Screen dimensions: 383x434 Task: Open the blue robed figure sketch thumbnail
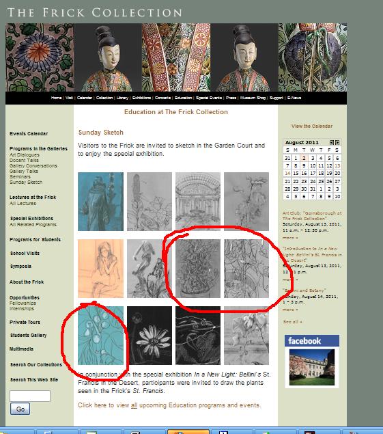pyautogui.click(x=100, y=202)
